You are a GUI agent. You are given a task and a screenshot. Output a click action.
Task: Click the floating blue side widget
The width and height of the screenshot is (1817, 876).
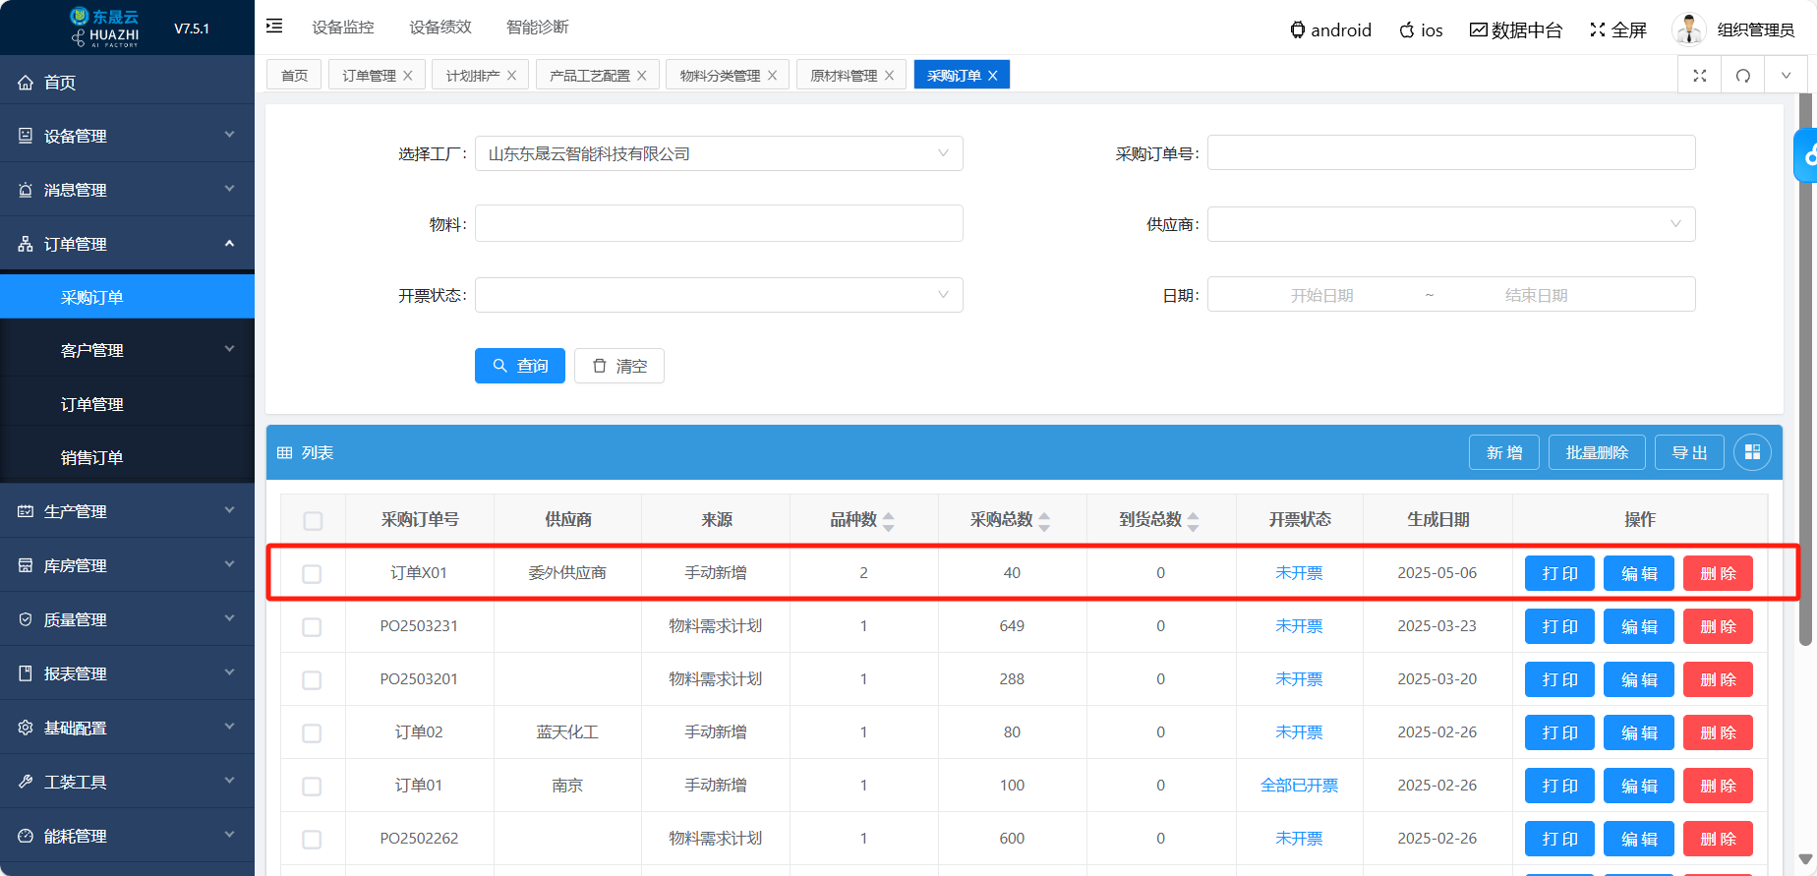point(1806,155)
